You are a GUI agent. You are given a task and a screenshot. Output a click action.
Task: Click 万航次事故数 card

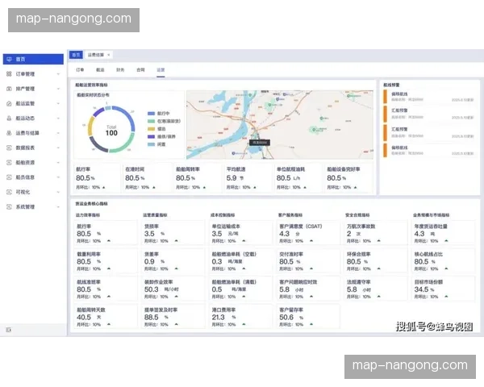(376, 233)
